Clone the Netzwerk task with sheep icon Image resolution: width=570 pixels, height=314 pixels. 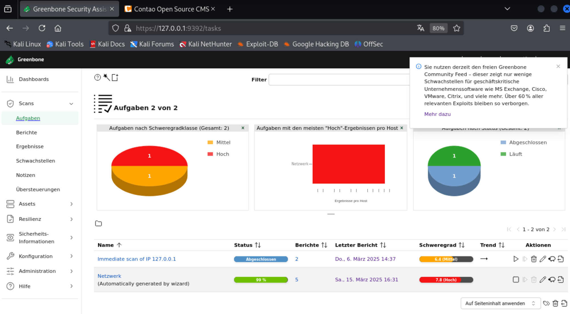point(552,280)
